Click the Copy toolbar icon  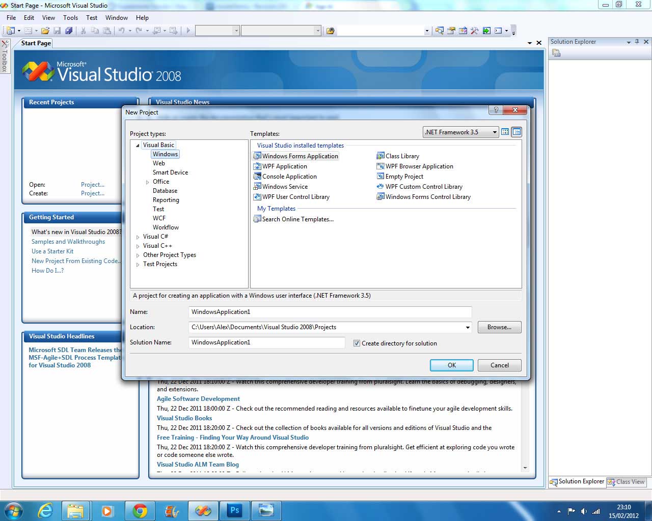point(95,31)
